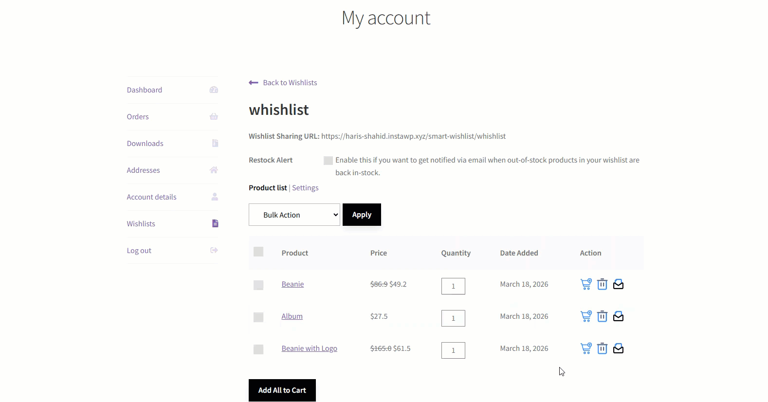Screen dimensions: 768x402
Task: Click the Beanie quantity input field
Action: point(453,286)
